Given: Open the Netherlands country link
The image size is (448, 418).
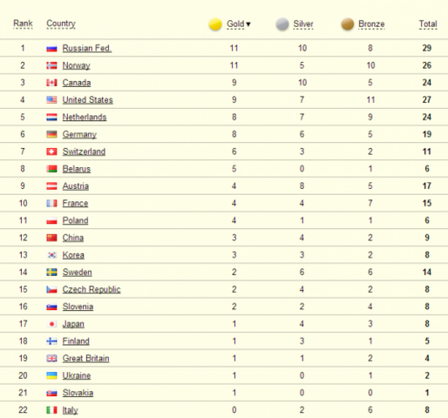Looking at the screenshot, I should pyautogui.click(x=84, y=117).
